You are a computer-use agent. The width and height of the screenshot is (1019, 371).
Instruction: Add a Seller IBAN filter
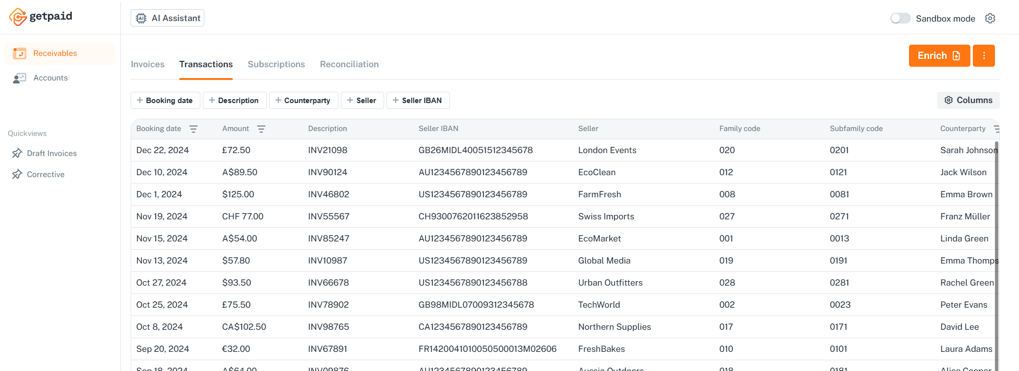418,100
